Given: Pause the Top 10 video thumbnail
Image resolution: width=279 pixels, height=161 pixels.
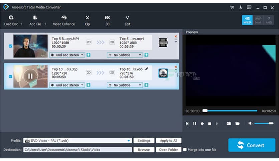Looking at the screenshot, I should 30,76.
